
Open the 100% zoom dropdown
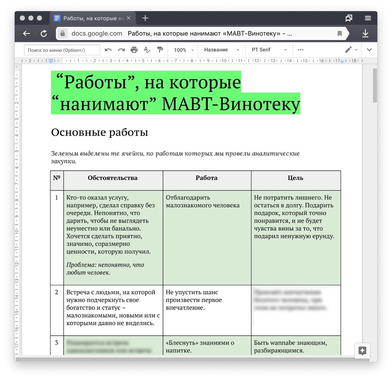coord(184,50)
